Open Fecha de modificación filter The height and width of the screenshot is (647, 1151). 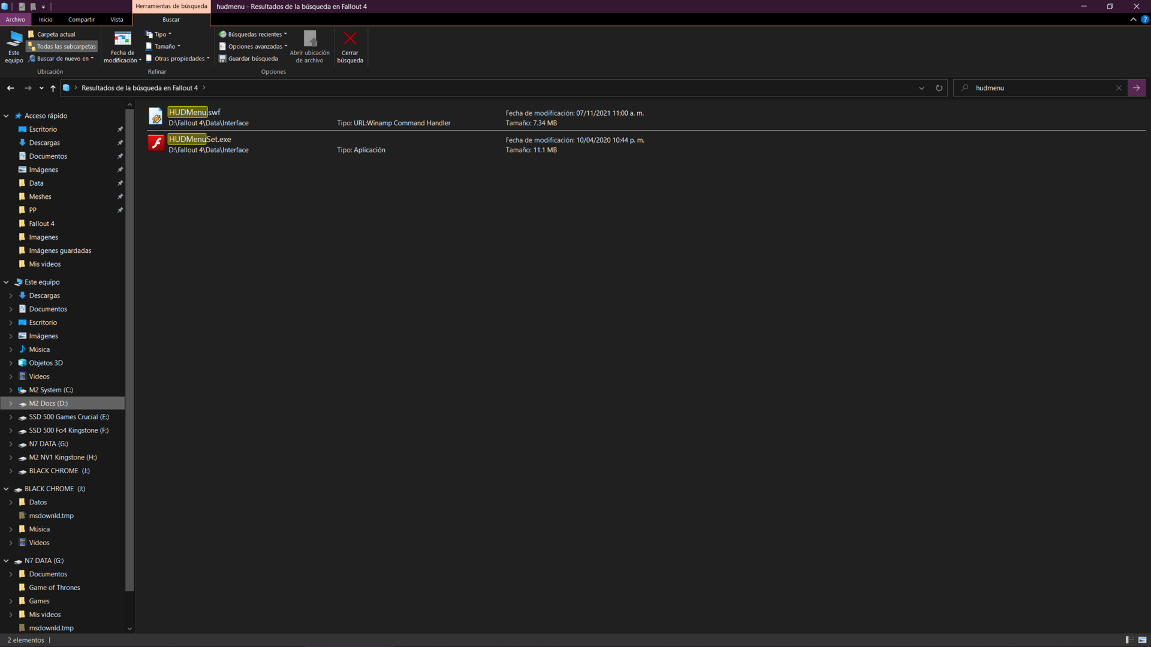[122, 47]
